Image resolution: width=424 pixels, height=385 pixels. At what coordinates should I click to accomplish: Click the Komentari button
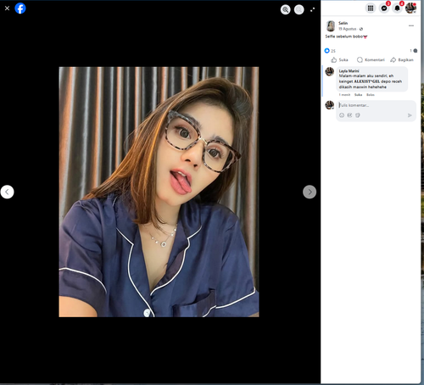coord(371,60)
